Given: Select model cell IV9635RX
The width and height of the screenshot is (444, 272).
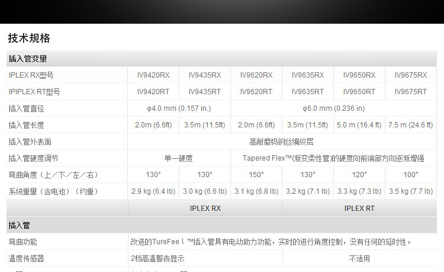Looking at the screenshot, I should [308, 75].
